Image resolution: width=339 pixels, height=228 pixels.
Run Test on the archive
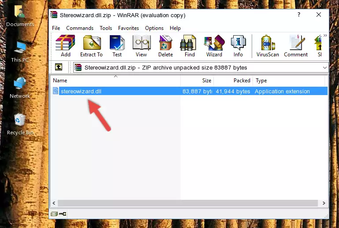[x=117, y=46]
